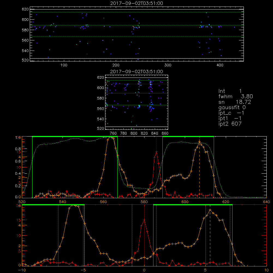Click dashed orange marker line in third plot
The image size is (273, 273).
coord(199,170)
